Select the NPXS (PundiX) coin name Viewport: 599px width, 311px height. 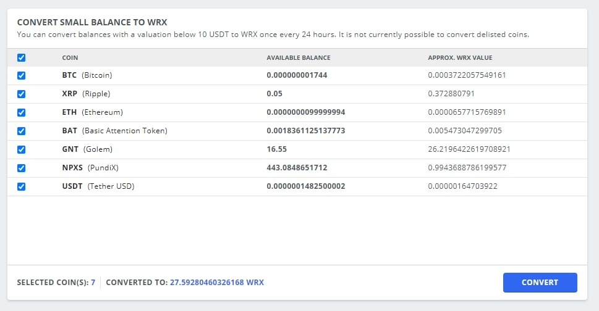tap(90, 168)
